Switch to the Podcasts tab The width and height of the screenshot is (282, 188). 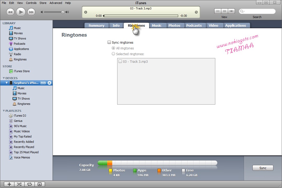tap(194, 25)
